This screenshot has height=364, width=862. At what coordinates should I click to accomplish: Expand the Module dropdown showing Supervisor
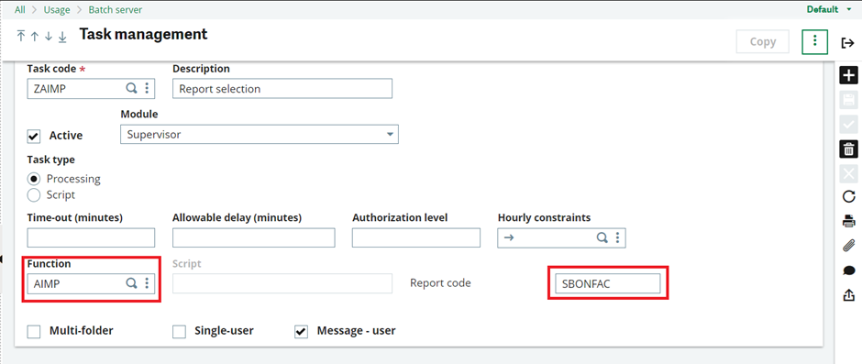(x=259, y=134)
